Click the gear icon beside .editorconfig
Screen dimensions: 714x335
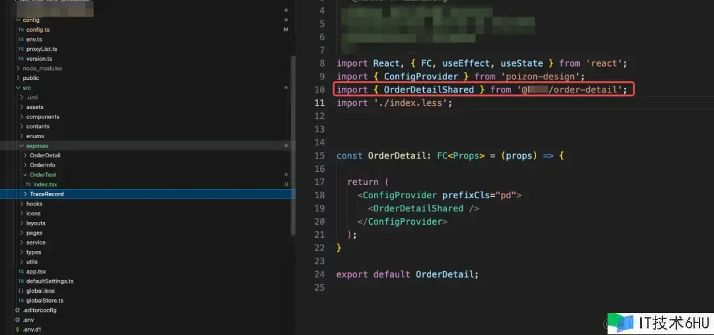tap(17, 310)
